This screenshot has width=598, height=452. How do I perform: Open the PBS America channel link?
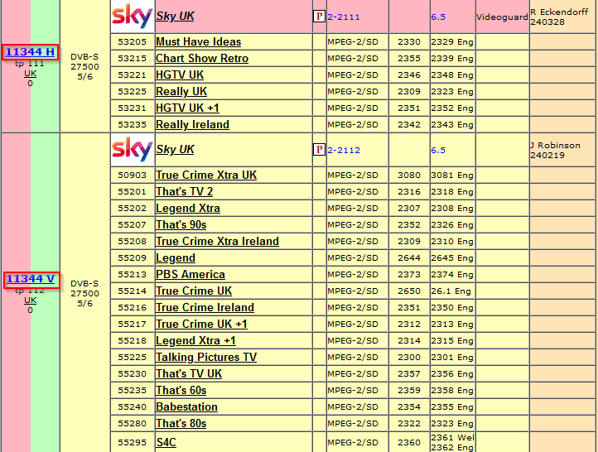pos(190,274)
